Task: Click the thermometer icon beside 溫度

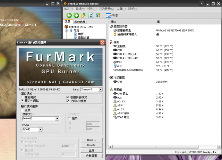Action: 111,42
